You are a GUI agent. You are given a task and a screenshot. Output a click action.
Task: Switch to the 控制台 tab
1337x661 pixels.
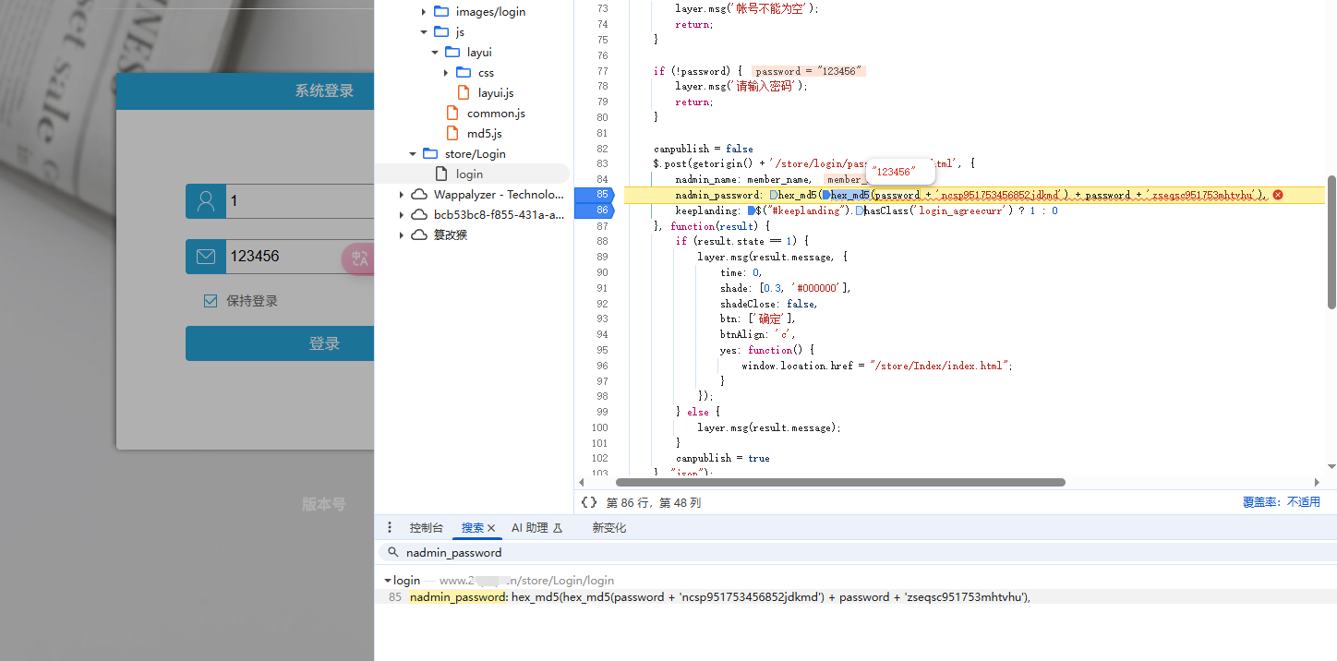(427, 528)
